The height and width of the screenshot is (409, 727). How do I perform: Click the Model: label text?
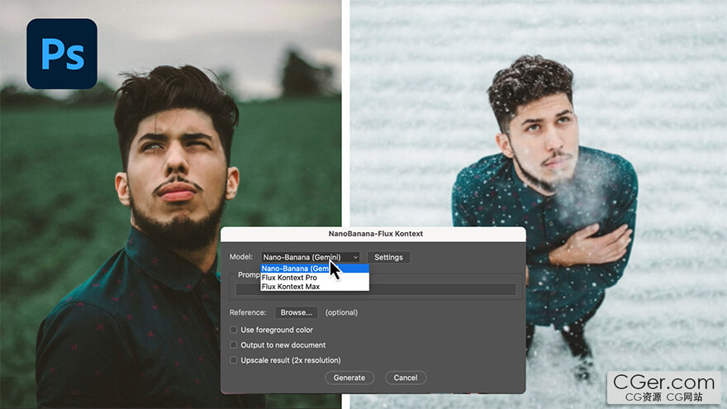241,257
